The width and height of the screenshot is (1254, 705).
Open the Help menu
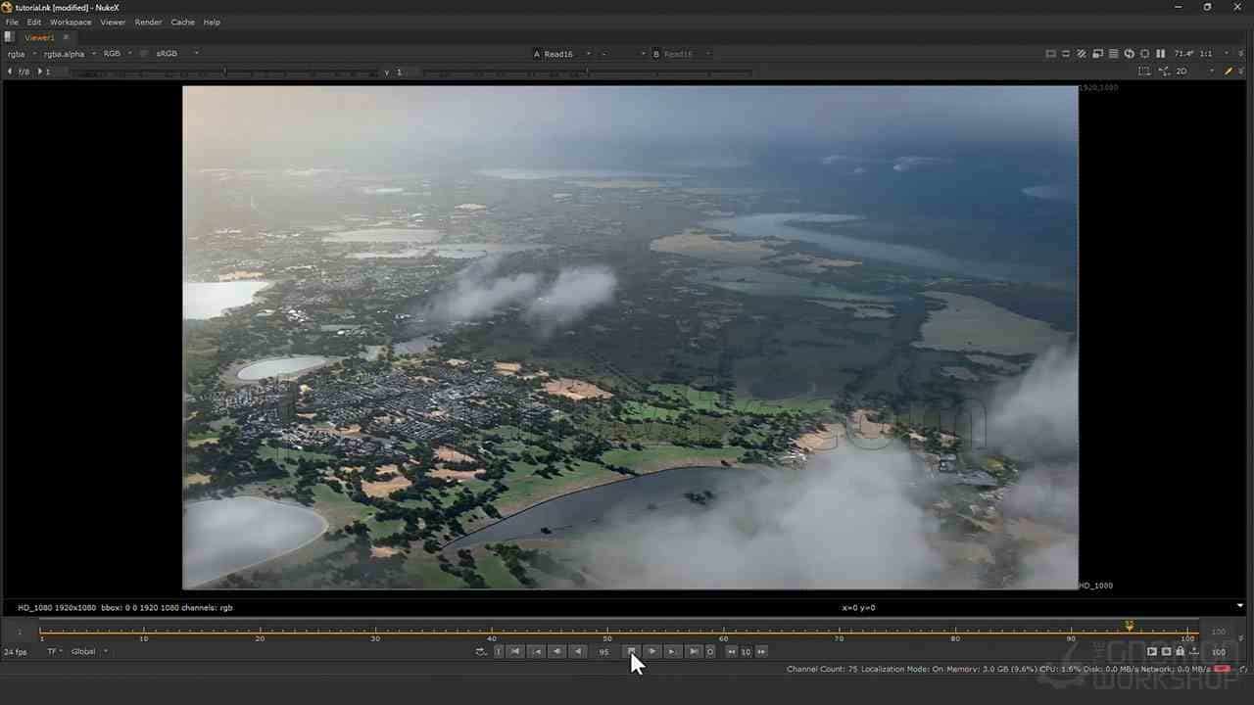pos(212,22)
